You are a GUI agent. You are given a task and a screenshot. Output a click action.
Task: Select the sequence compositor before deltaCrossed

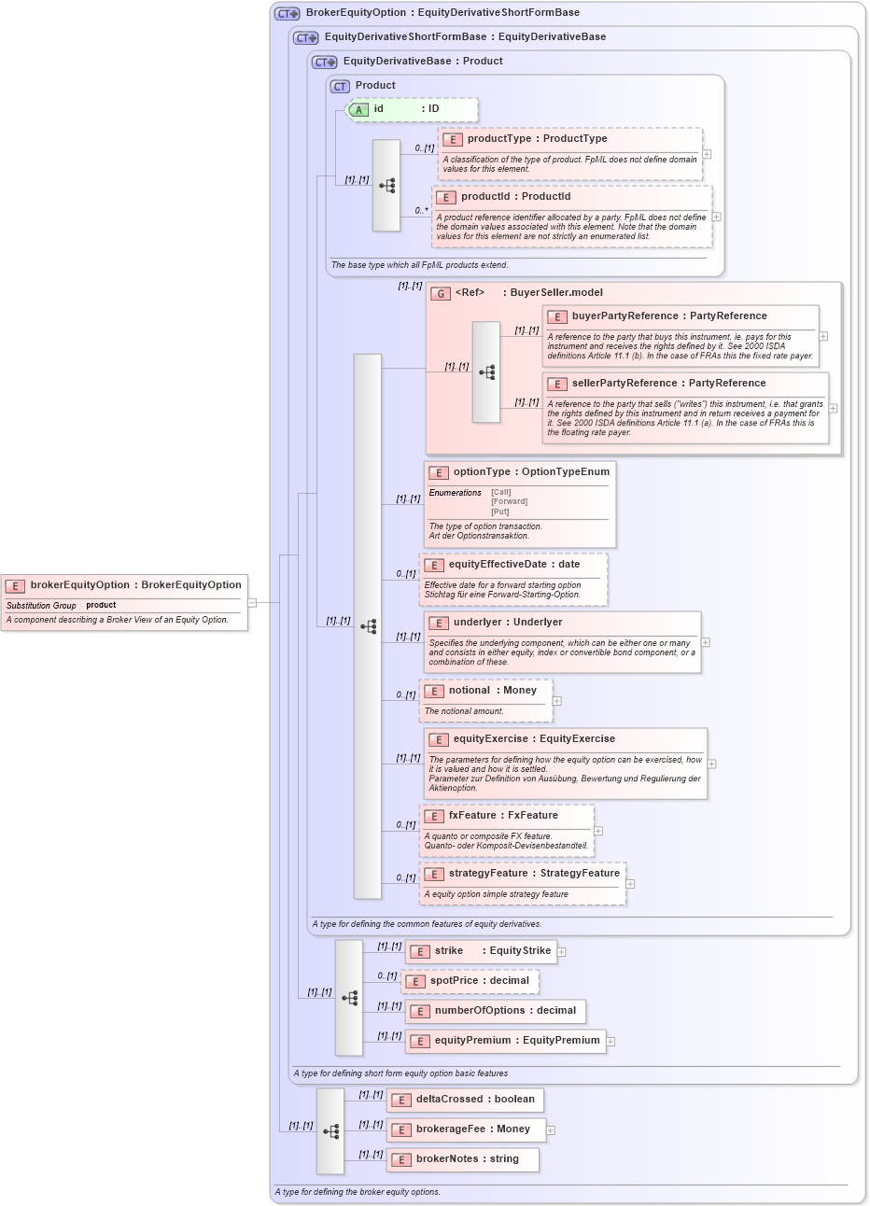[330, 1131]
